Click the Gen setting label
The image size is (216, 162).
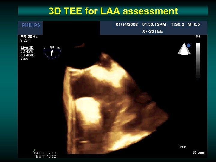[x=24, y=59]
